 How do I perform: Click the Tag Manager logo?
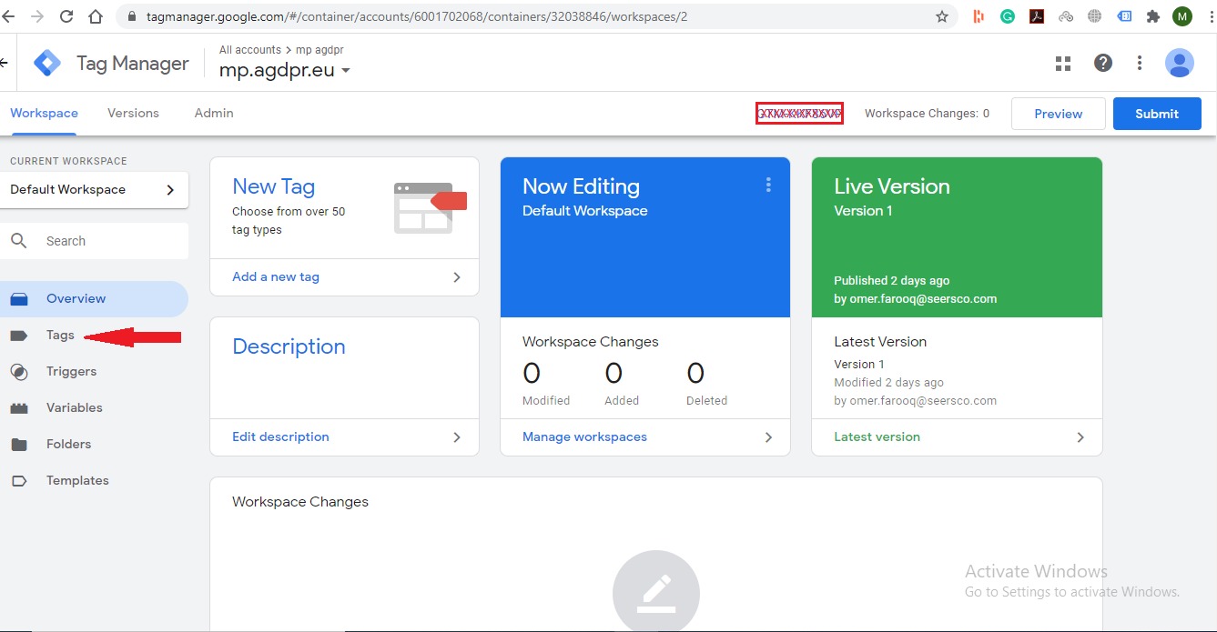(x=47, y=64)
